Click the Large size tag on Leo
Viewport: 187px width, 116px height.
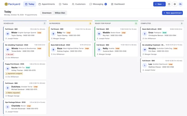171,64
